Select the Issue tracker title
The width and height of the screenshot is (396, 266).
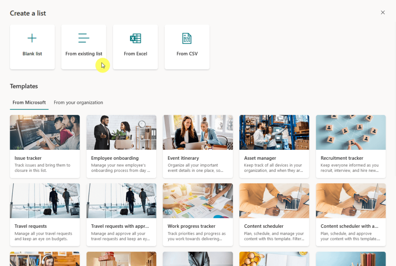click(x=28, y=158)
